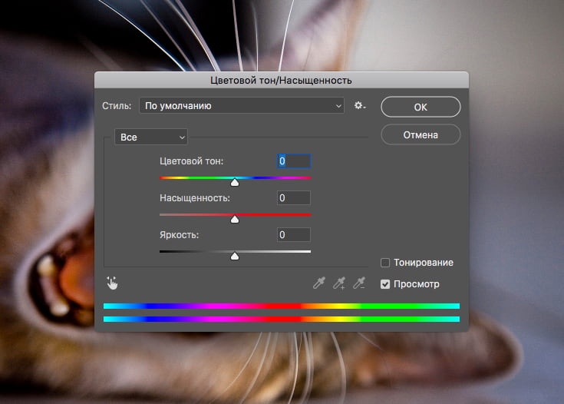Click the Отмена button
Viewport: 564px width, 404px height.
pos(420,134)
